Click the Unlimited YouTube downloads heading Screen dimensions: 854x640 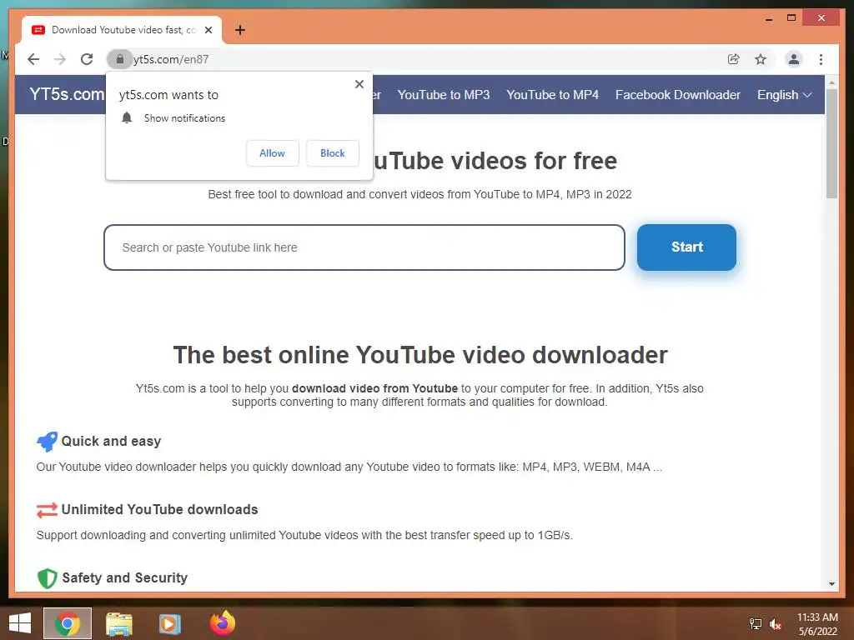click(159, 509)
